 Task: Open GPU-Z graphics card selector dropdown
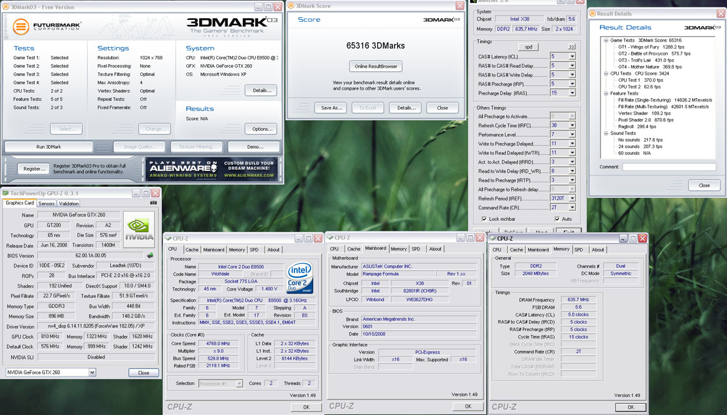(x=92, y=372)
